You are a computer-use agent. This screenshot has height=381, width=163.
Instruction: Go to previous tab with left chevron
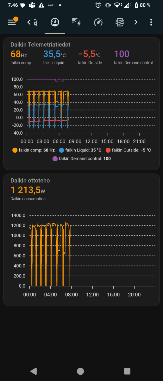pos(29,22)
